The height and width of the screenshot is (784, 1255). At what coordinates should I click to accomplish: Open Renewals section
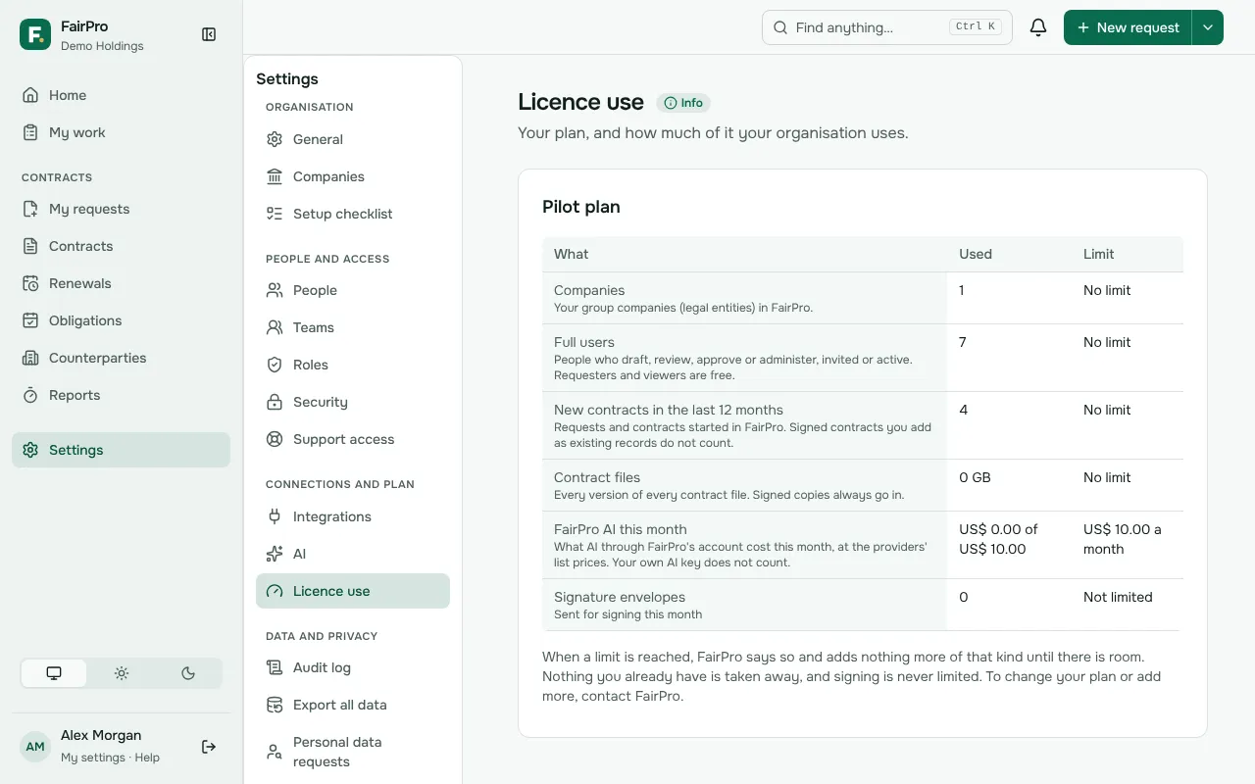click(x=121, y=283)
